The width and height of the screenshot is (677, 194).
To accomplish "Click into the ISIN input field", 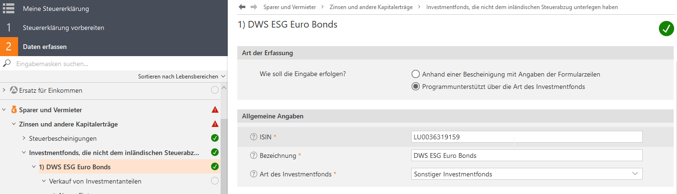I will pyautogui.click(x=526, y=137).
